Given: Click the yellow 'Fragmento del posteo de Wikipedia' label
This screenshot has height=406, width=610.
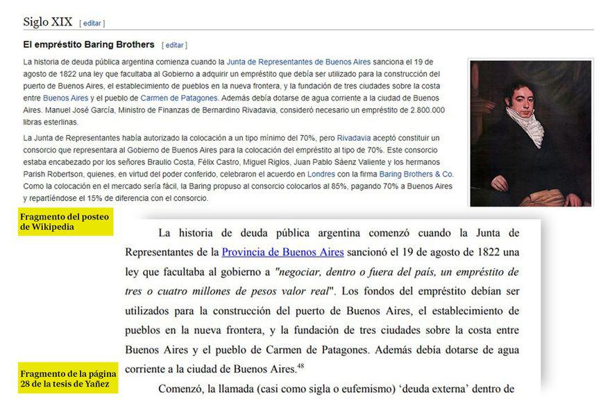Looking at the screenshot, I should click(64, 222).
